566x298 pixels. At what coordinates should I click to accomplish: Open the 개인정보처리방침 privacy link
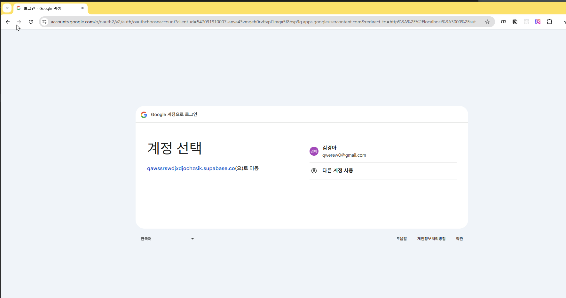pyautogui.click(x=431, y=239)
